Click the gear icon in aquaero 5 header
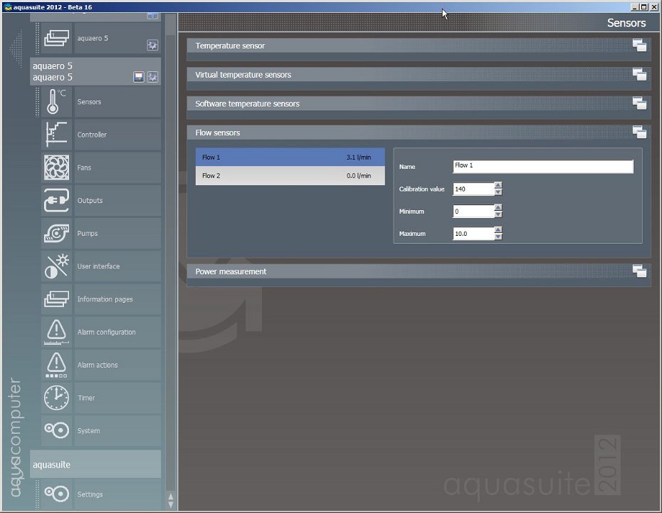Viewport: 662px width, 513px height. pyautogui.click(x=152, y=77)
